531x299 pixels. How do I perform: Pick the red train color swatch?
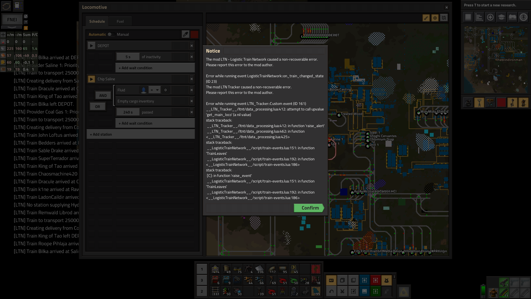coord(194,34)
